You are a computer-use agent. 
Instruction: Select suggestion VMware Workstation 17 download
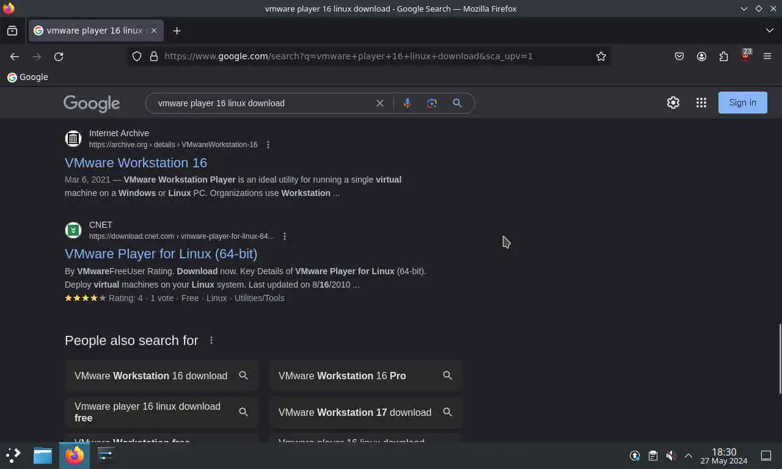point(366,412)
